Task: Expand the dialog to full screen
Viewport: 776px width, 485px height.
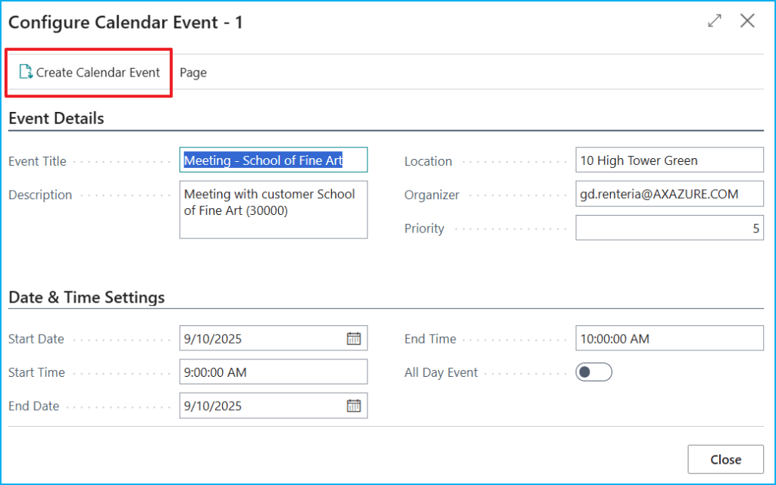Action: (x=715, y=21)
